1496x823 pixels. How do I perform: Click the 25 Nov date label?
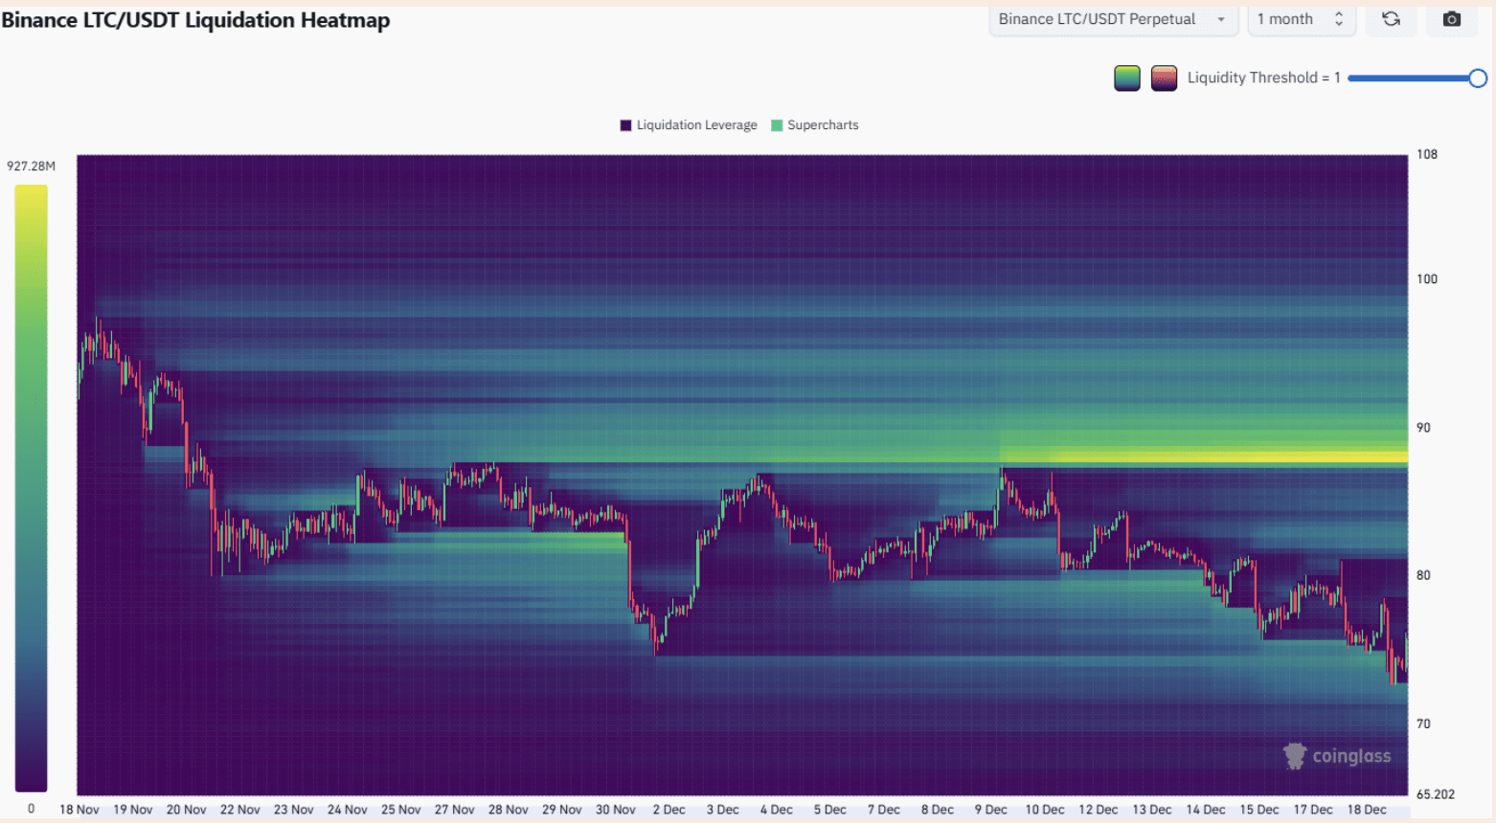point(401,810)
